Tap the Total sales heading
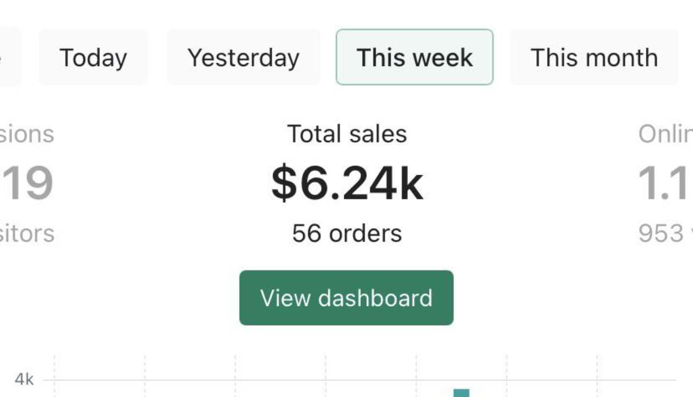 click(347, 134)
